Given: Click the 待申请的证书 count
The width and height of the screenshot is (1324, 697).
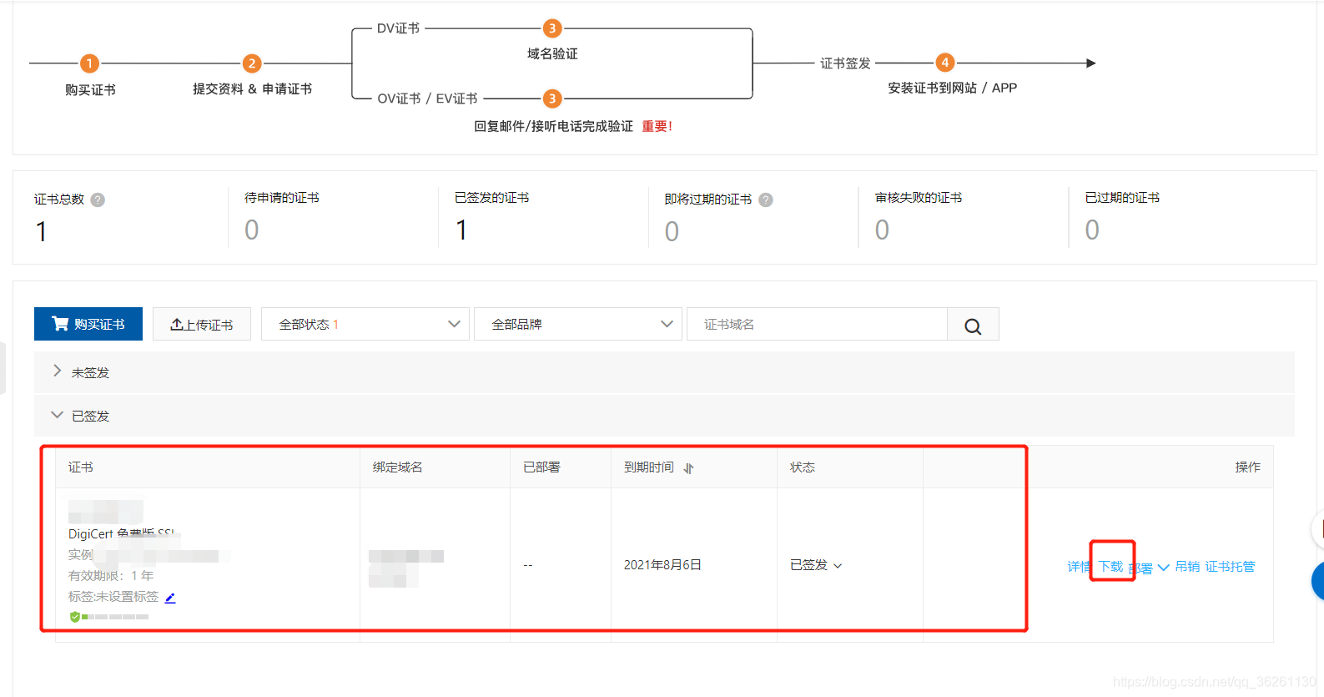Looking at the screenshot, I should tap(252, 230).
